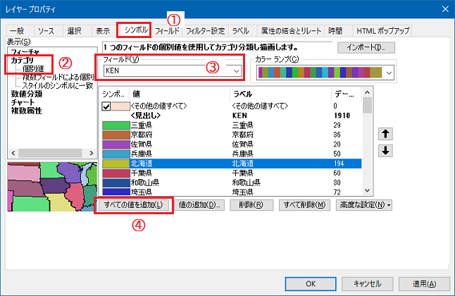Screen dimensions: 455x296
Task: Switch to the 時間 tab
Action: point(335,31)
